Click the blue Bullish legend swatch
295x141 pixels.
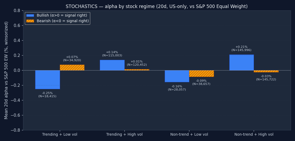[30, 15]
